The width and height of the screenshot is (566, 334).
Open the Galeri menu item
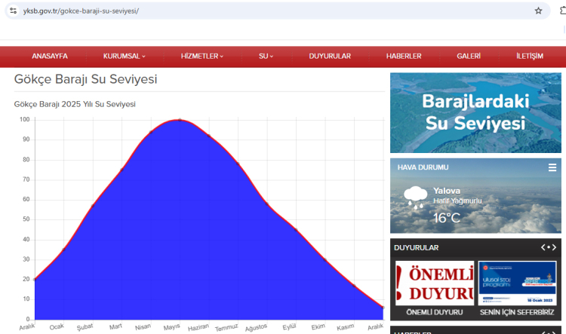point(469,57)
